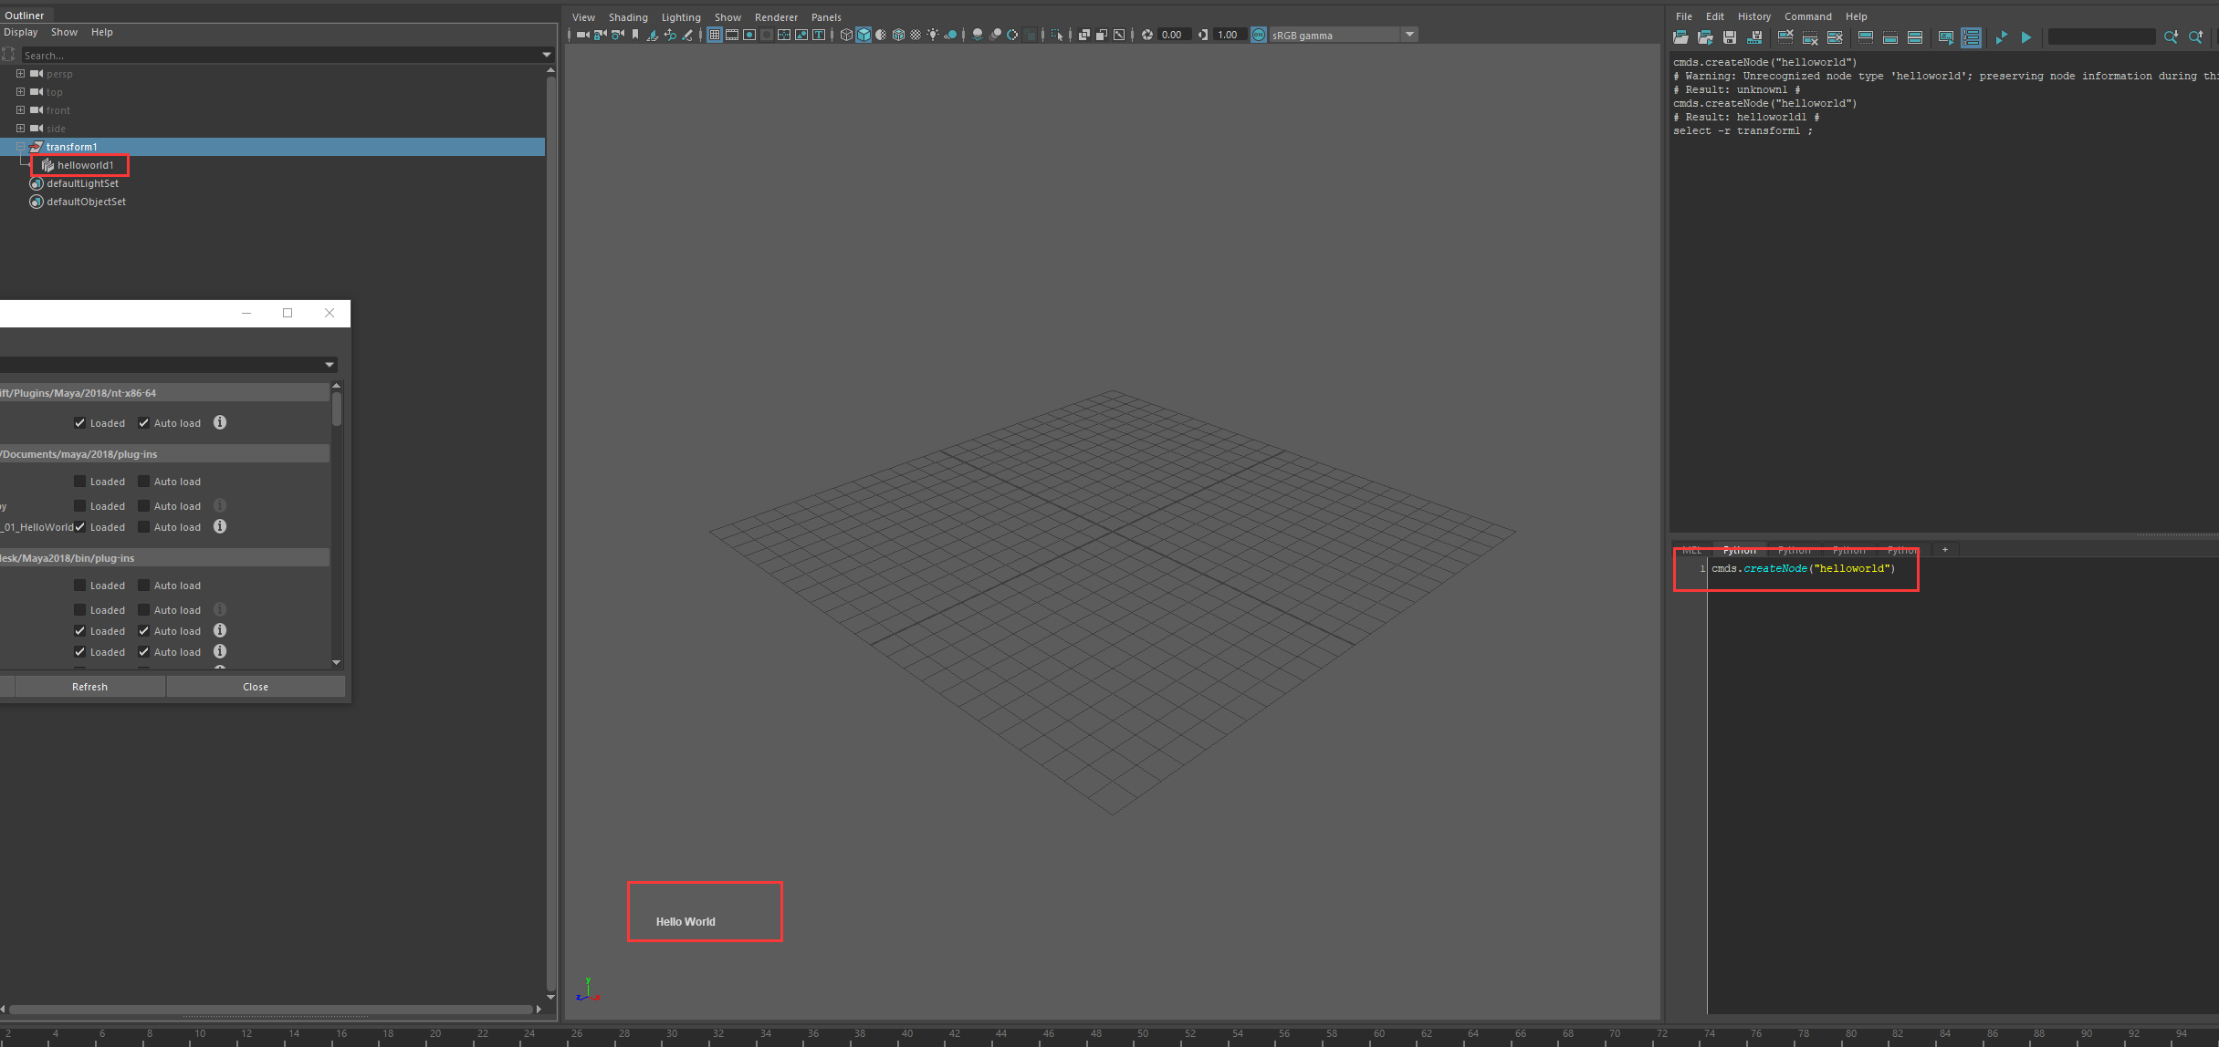
Task: Open the sRGB gamma view transform dropdown
Action: tap(1409, 35)
